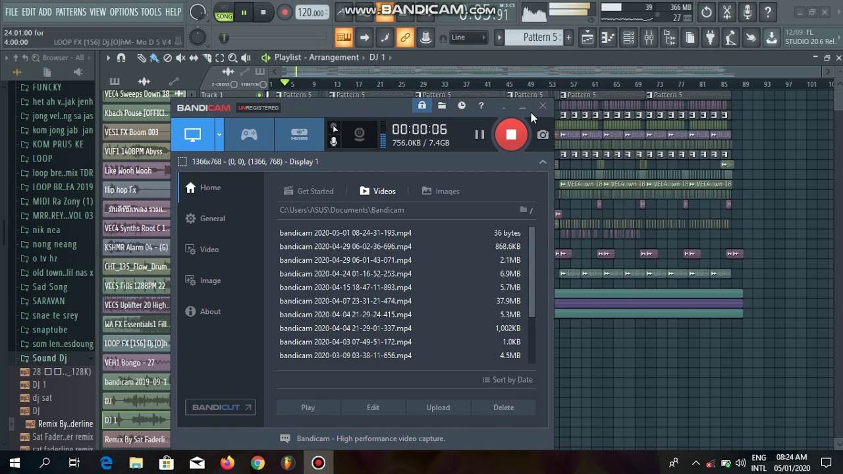The height and width of the screenshot is (474, 843).
Task: Open Bandicam help question mark
Action: (x=481, y=105)
